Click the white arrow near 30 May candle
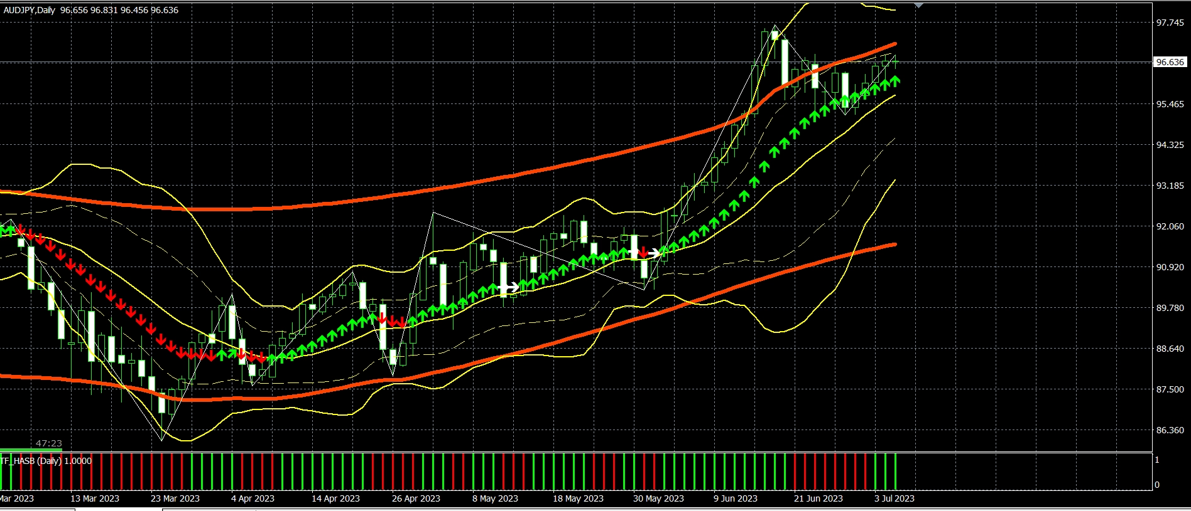 [x=653, y=253]
